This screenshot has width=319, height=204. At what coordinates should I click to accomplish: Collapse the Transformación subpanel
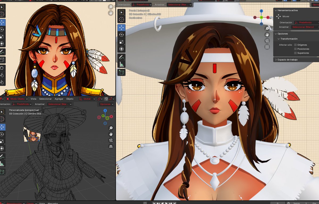point(279,39)
